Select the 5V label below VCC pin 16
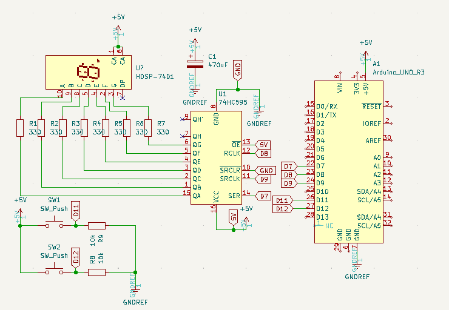 [234, 217]
